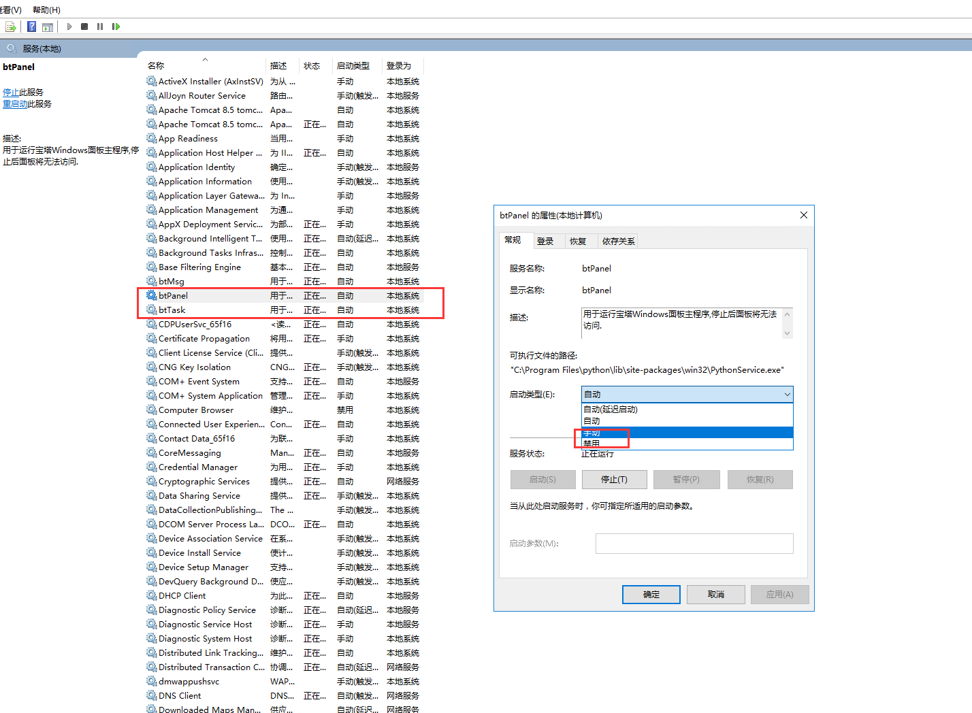Click the Show/Hide Action Pane toolbar icon
The width and height of the screenshot is (972, 713).
(x=48, y=27)
